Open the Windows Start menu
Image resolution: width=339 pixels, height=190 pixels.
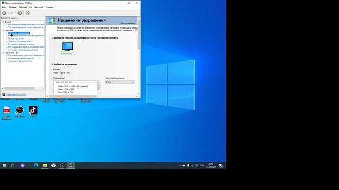click(x=4, y=165)
